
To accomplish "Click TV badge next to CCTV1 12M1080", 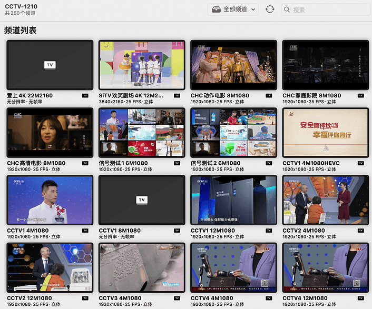I will [x=269, y=231].
